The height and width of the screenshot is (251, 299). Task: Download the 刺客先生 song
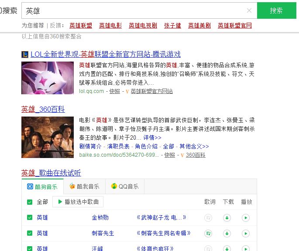pyautogui.click(x=227, y=233)
